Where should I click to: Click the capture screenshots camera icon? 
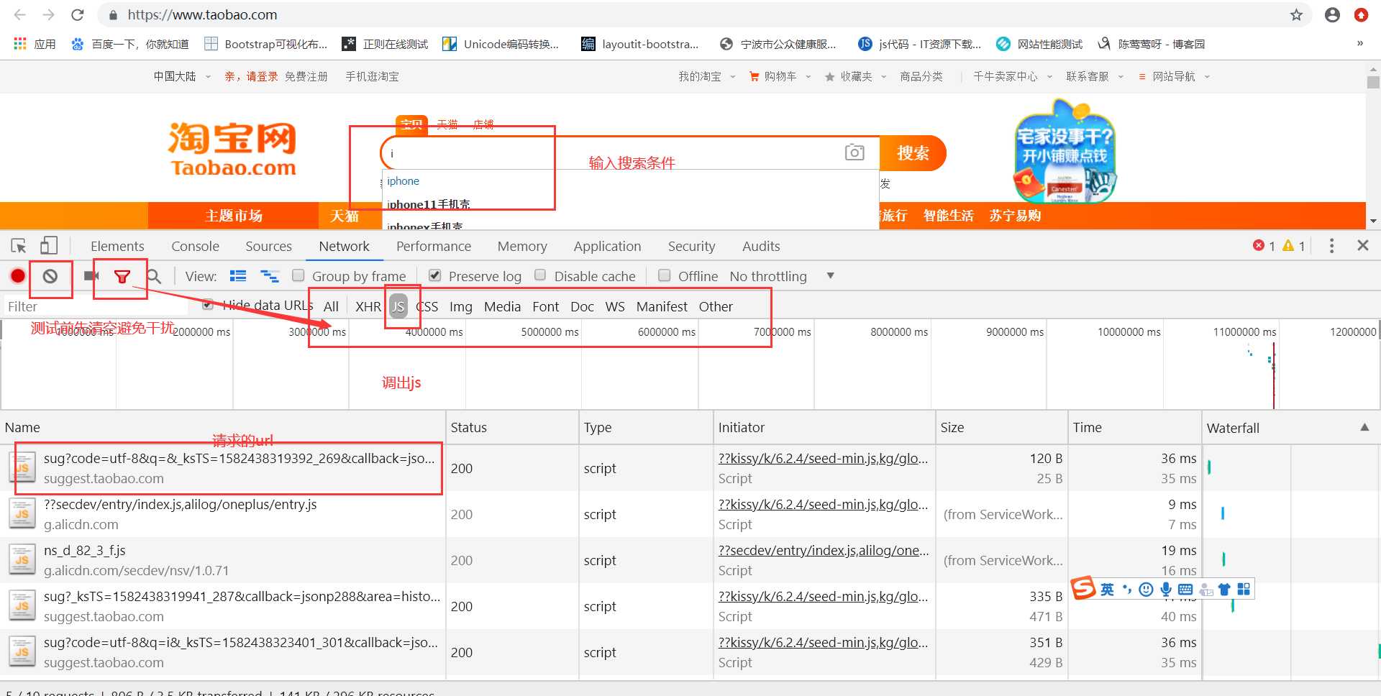[91, 276]
